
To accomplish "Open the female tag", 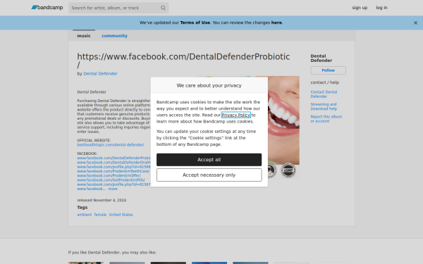I will (x=100, y=215).
